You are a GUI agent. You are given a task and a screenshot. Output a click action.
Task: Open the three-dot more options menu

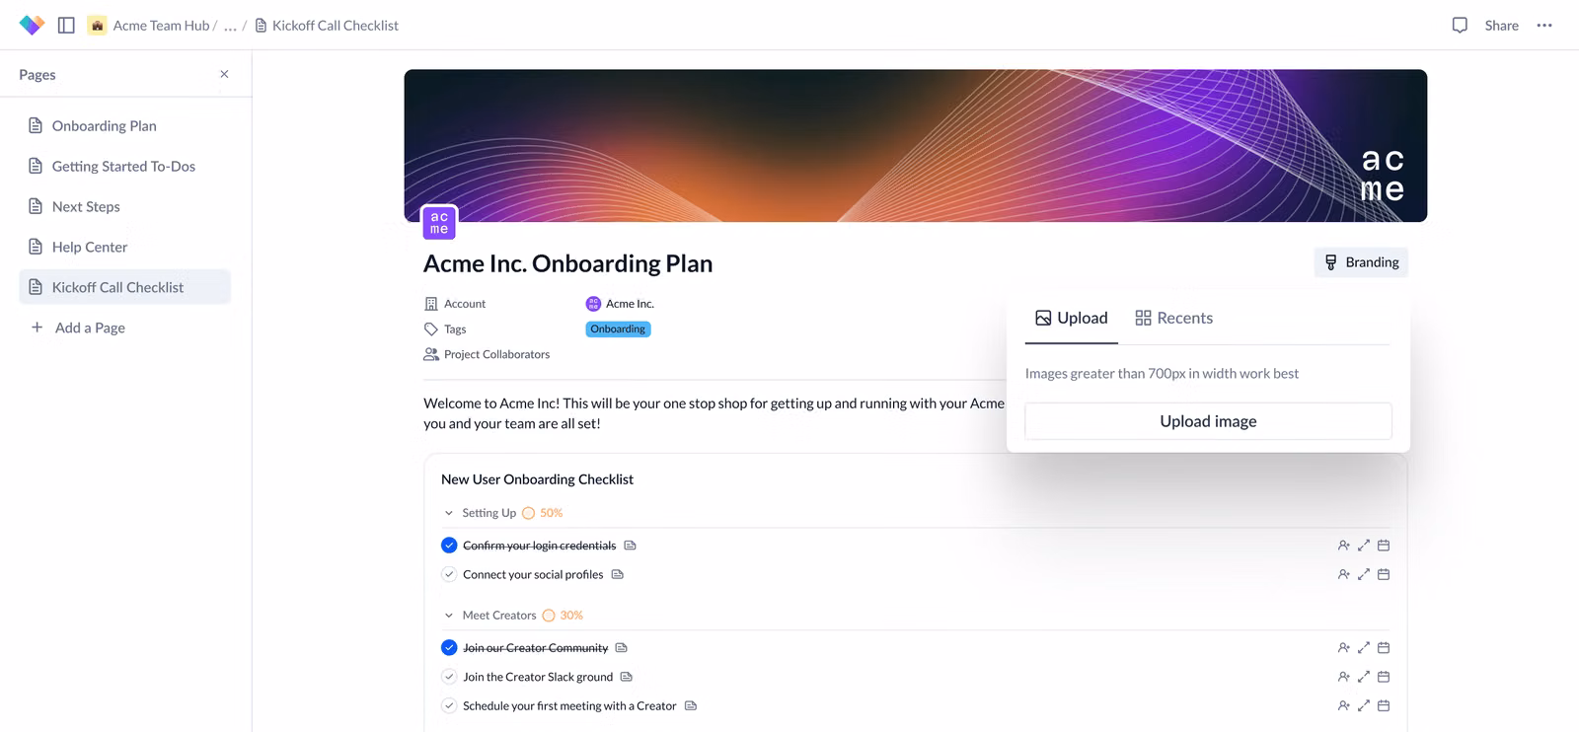[1544, 26]
